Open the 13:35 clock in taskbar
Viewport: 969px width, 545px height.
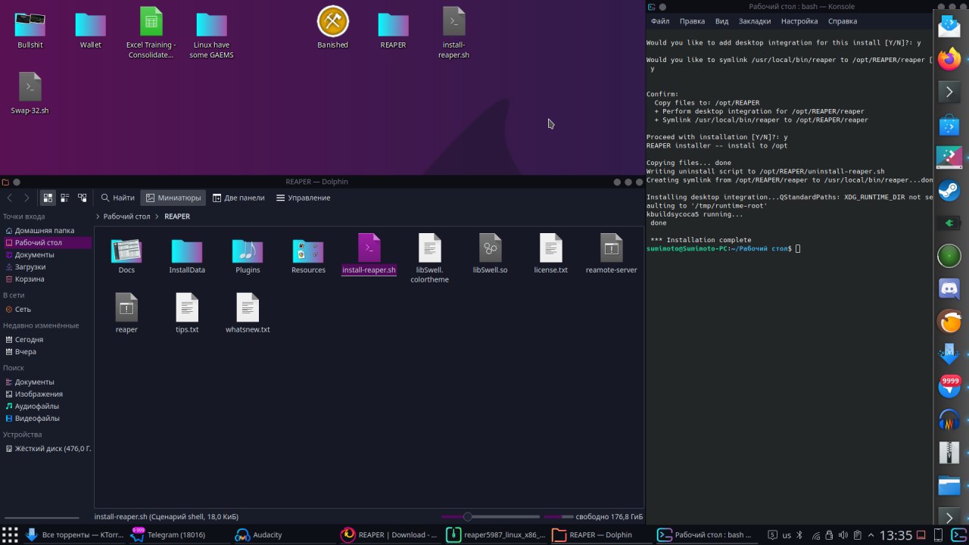tap(896, 534)
